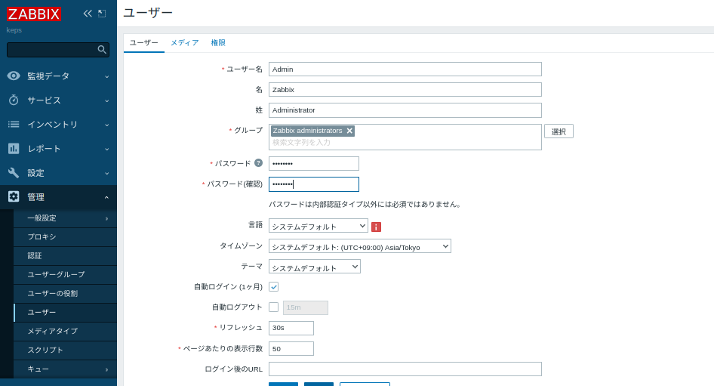This screenshot has width=714, height=386.
Task: Expand the インベントリ menu
Action: (106, 125)
